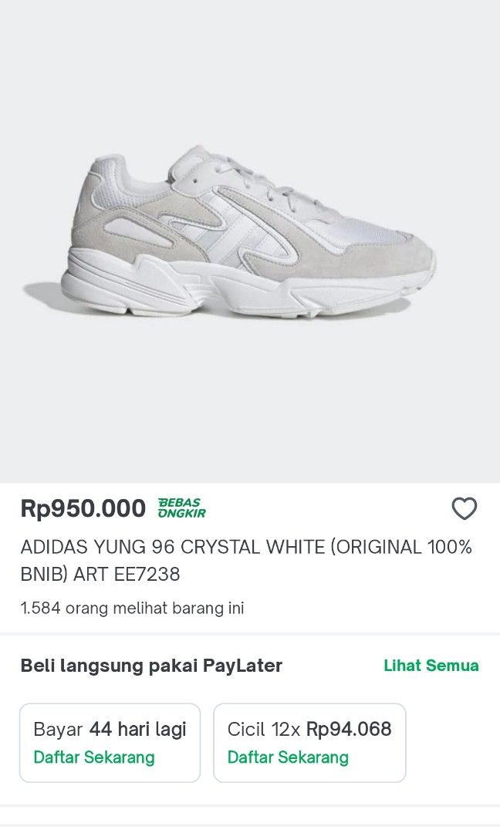Click the Lihat Semua link
The width and height of the screenshot is (500, 833).
(431, 666)
